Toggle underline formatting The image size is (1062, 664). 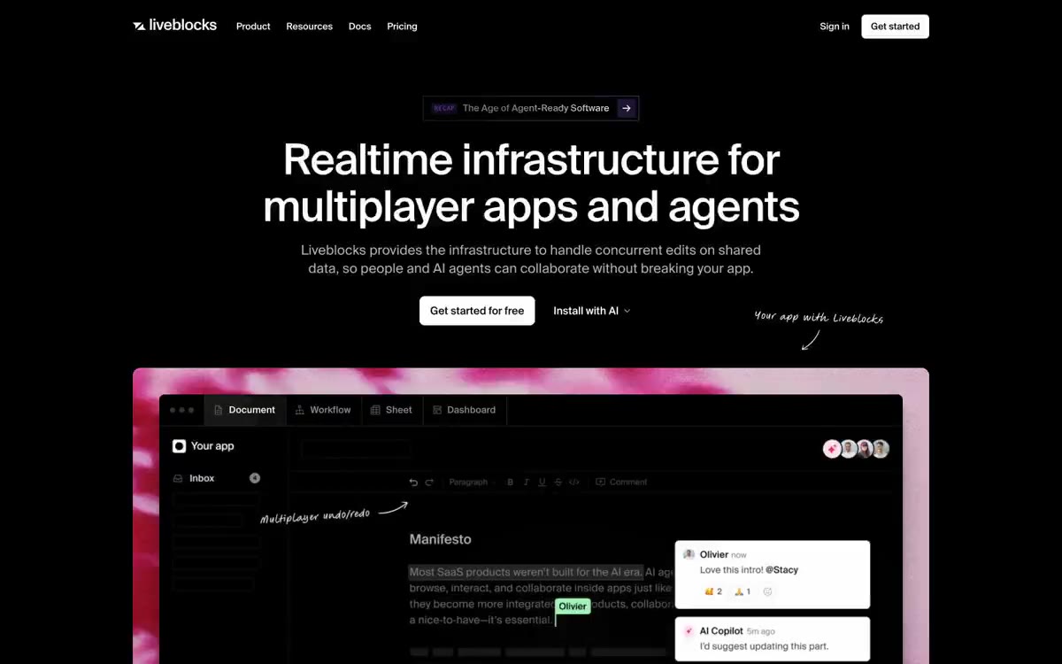click(542, 483)
